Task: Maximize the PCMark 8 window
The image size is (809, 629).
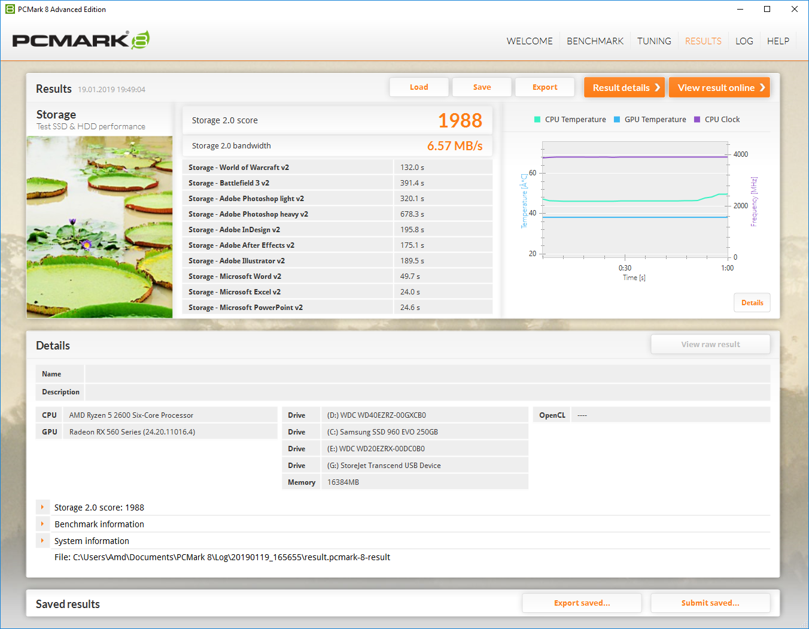Action: [767, 9]
